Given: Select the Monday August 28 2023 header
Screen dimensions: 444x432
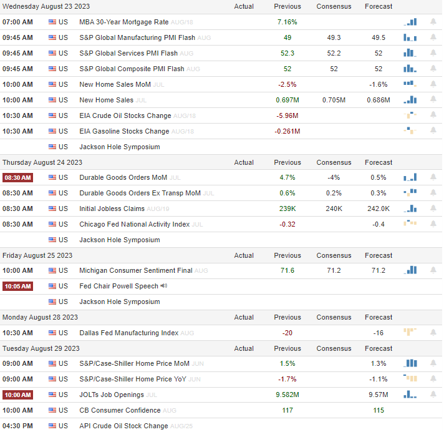Looking at the screenshot, I should tap(40, 317).
